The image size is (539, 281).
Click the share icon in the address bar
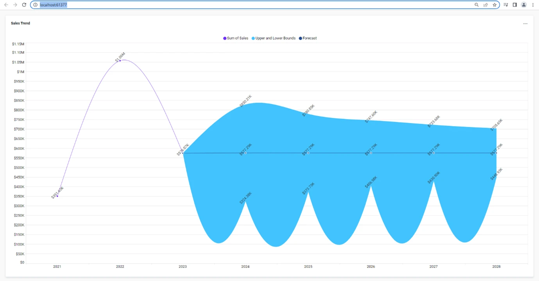486,5
